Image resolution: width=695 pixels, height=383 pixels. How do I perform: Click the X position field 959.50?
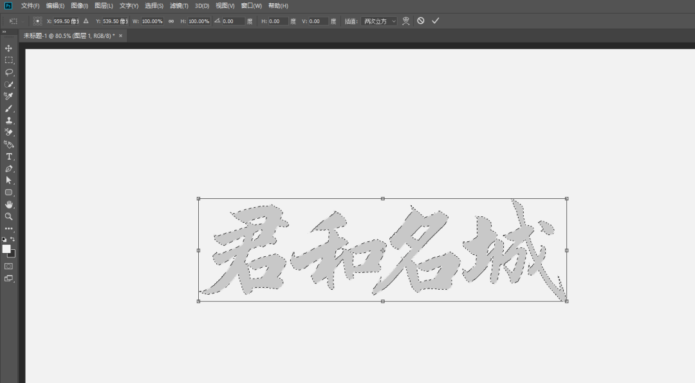pyautogui.click(x=66, y=21)
